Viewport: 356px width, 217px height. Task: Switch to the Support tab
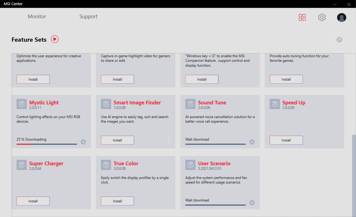88,17
